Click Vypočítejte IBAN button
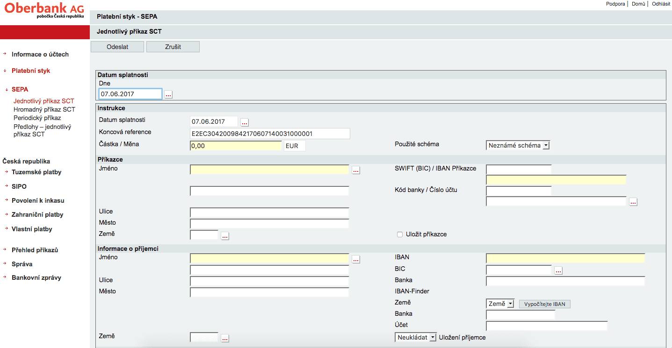 pyautogui.click(x=545, y=304)
